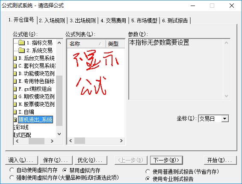Click folder icon beside B.后台交易系统
The height and width of the screenshot is (184, 242).
pyautogui.click(x=15, y=58)
